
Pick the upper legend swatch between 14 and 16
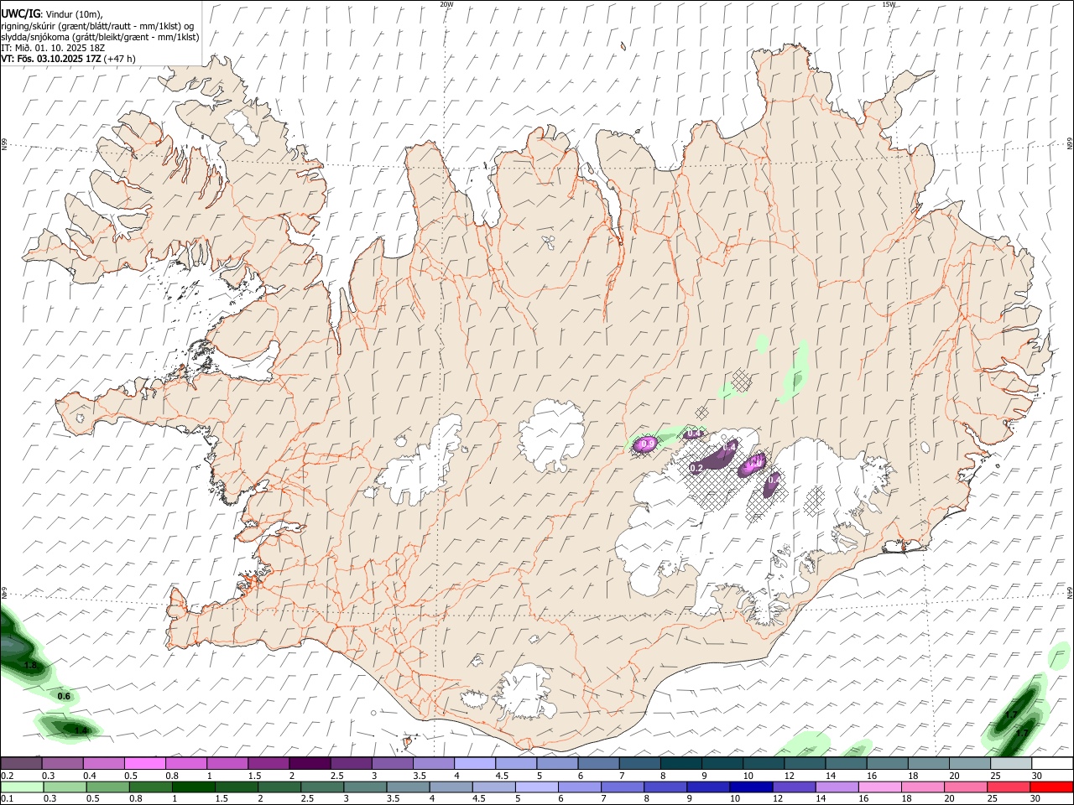(x=846, y=763)
